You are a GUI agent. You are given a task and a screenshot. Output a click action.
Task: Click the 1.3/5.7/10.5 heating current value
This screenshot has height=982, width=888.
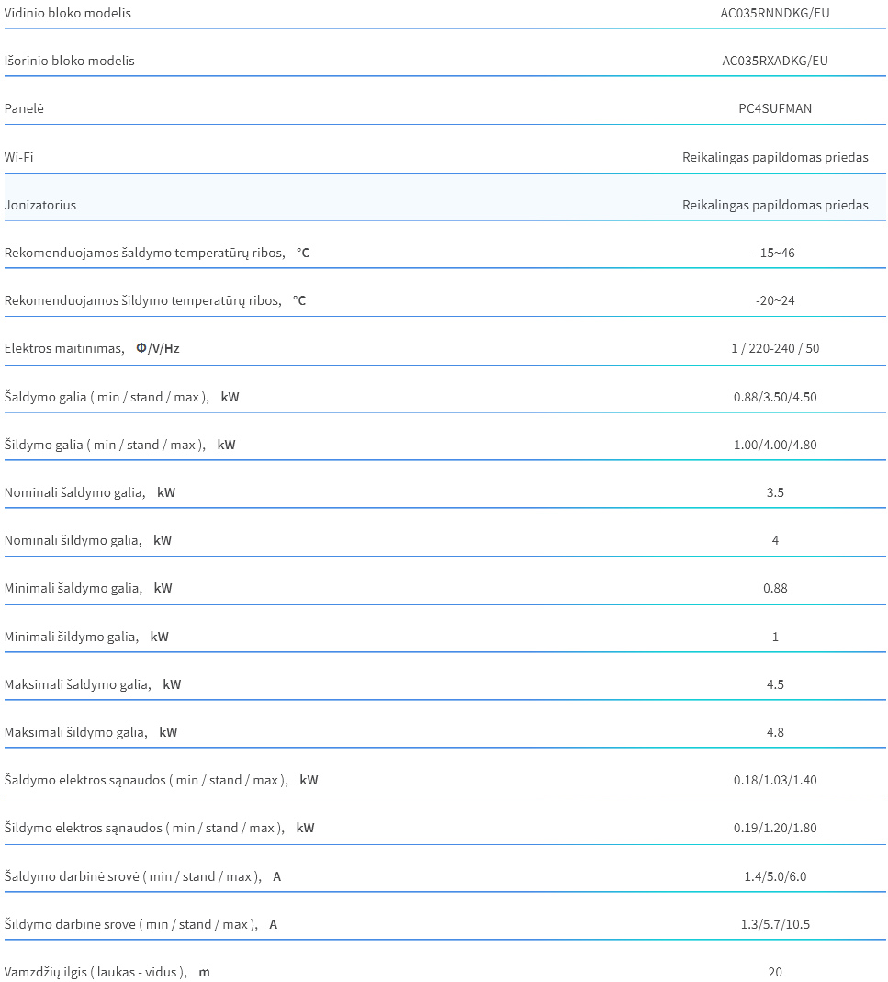click(775, 924)
